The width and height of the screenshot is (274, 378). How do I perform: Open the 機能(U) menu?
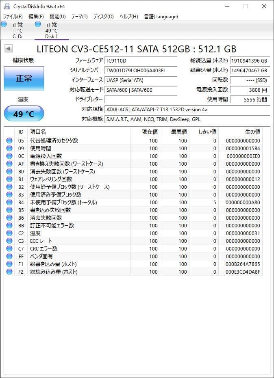[x=57, y=17]
